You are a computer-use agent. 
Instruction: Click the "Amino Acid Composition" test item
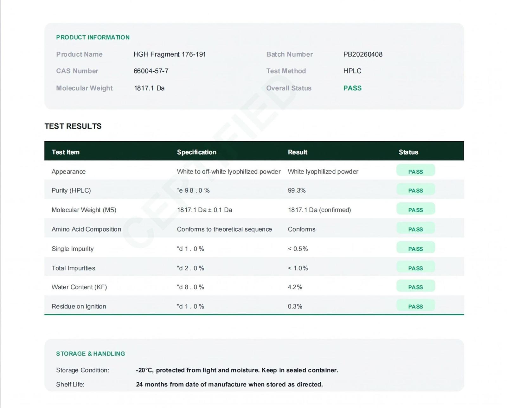[x=86, y=229]
